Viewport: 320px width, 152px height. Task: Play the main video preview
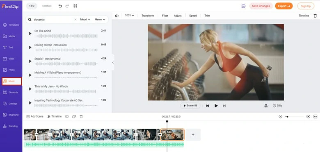click(216, 106)
